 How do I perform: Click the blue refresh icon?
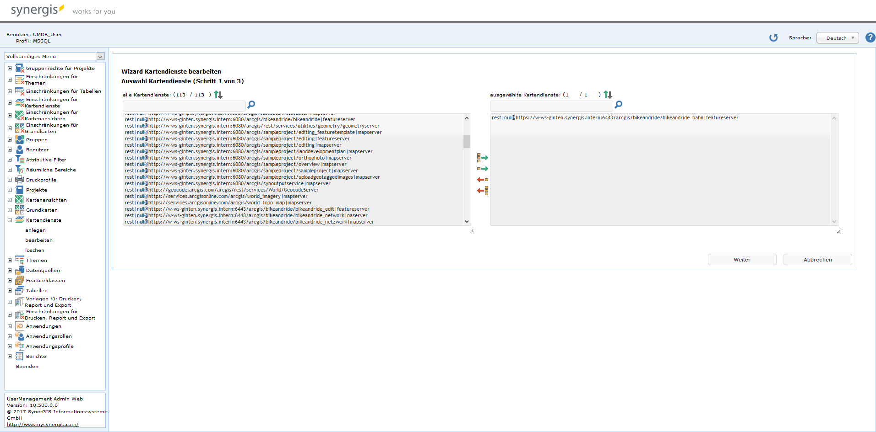(x=773, y=37)
